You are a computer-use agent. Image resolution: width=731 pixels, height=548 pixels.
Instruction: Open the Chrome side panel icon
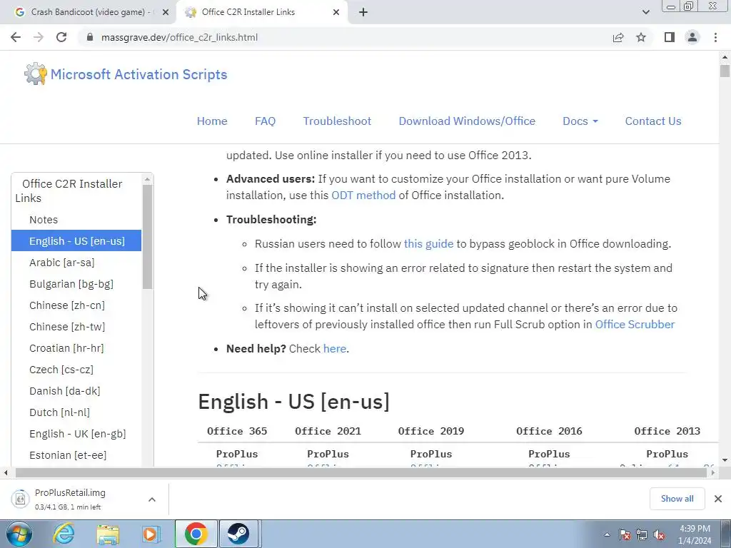[x=670, y=37]
